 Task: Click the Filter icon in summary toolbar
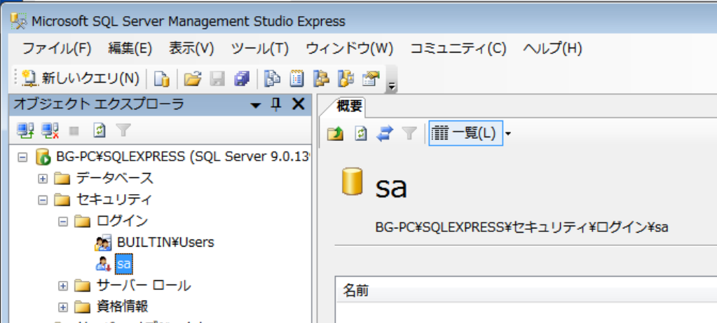409,134
